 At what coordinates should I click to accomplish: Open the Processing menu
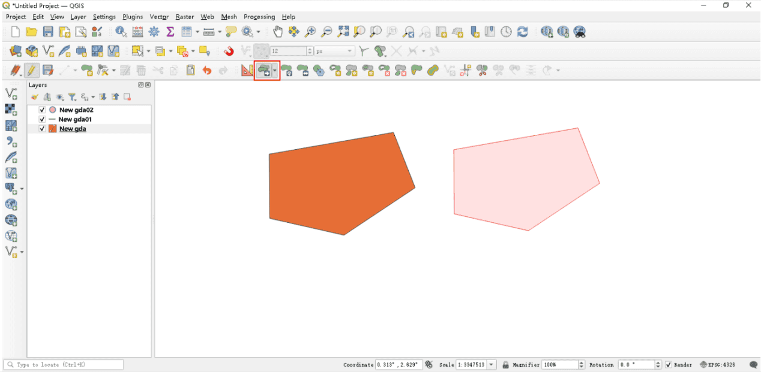pos(259,17)
